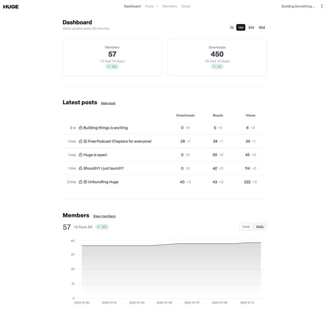Click 6% growth badge beside +3 from 54
This screenshot has width=329, height=318.
102,227
